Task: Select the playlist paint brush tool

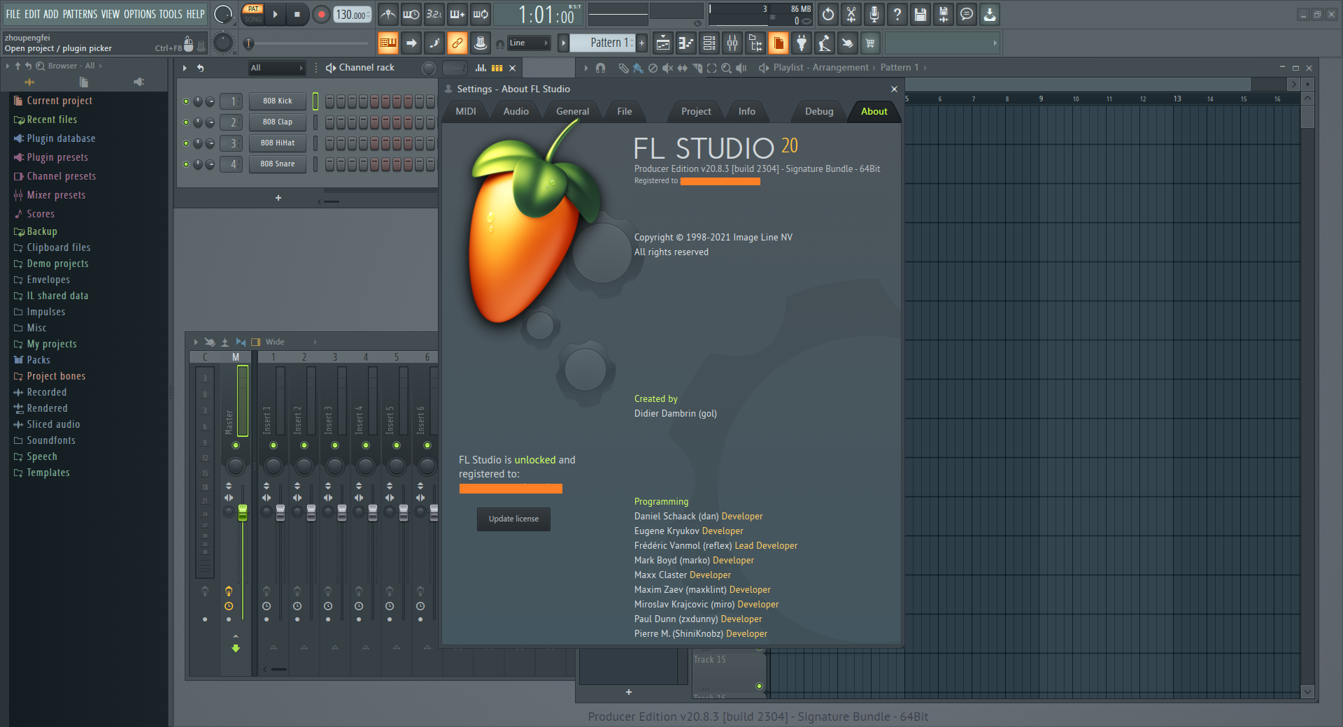Action: 638,68
